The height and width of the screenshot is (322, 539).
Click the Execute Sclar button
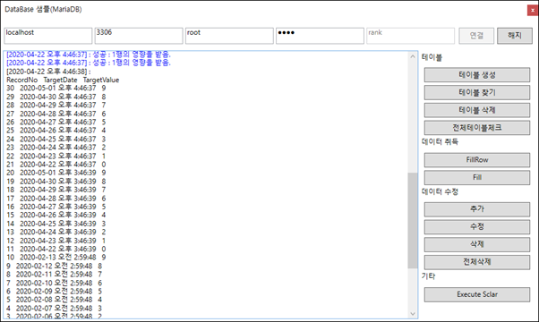pos(477,294)
